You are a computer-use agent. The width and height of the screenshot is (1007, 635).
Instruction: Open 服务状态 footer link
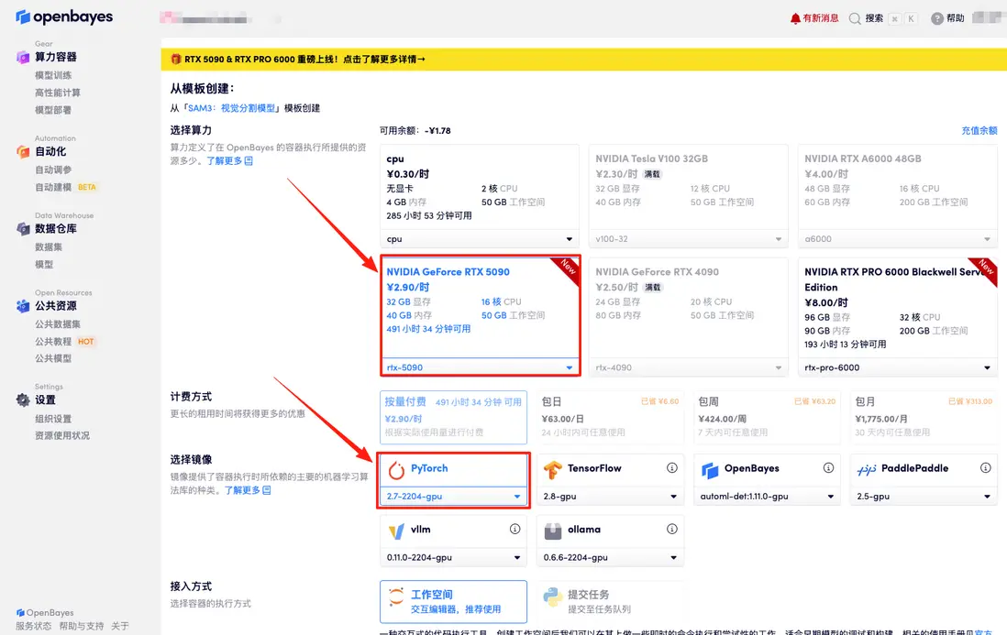pyautogui.click(x=33, y=626)
